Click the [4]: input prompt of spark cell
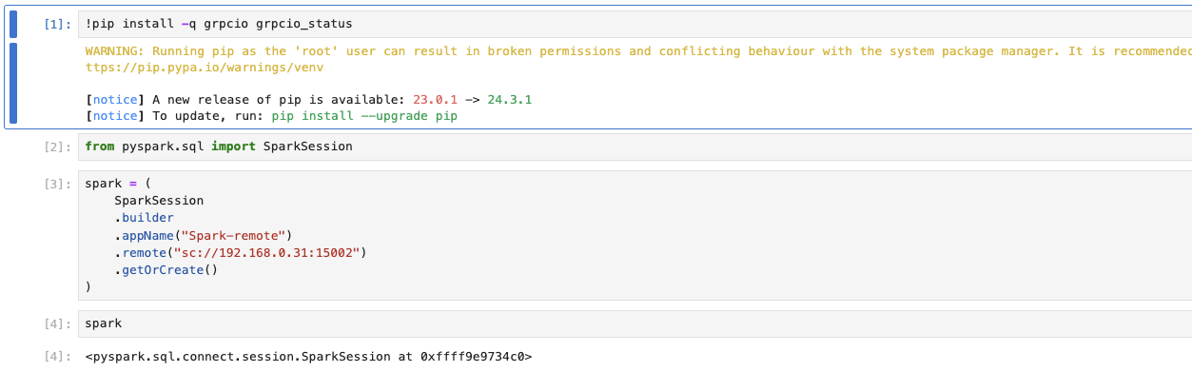 pyautogui.click(x=57, y=324)
